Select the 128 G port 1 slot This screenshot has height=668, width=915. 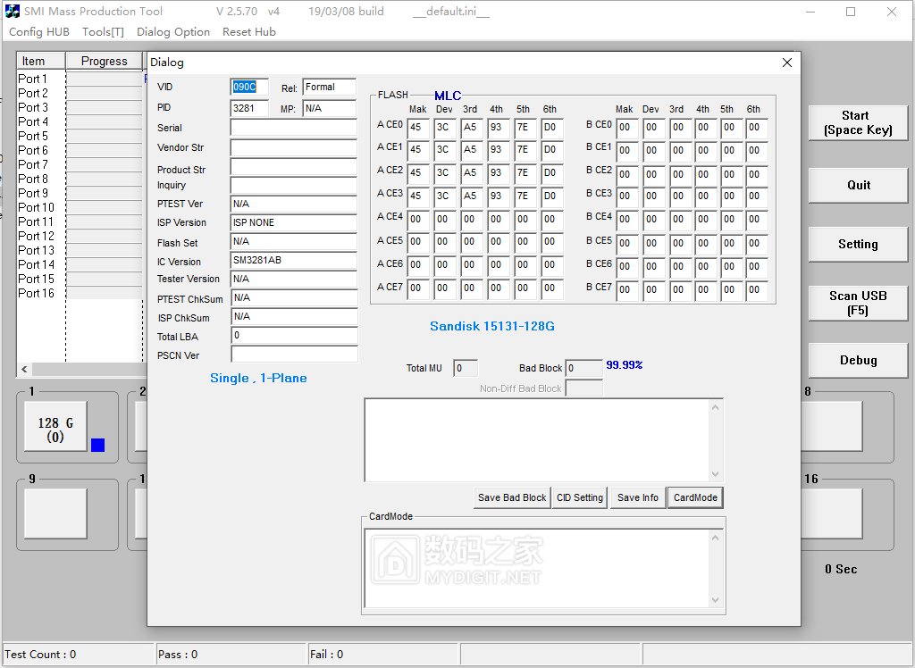coord(55,430)
